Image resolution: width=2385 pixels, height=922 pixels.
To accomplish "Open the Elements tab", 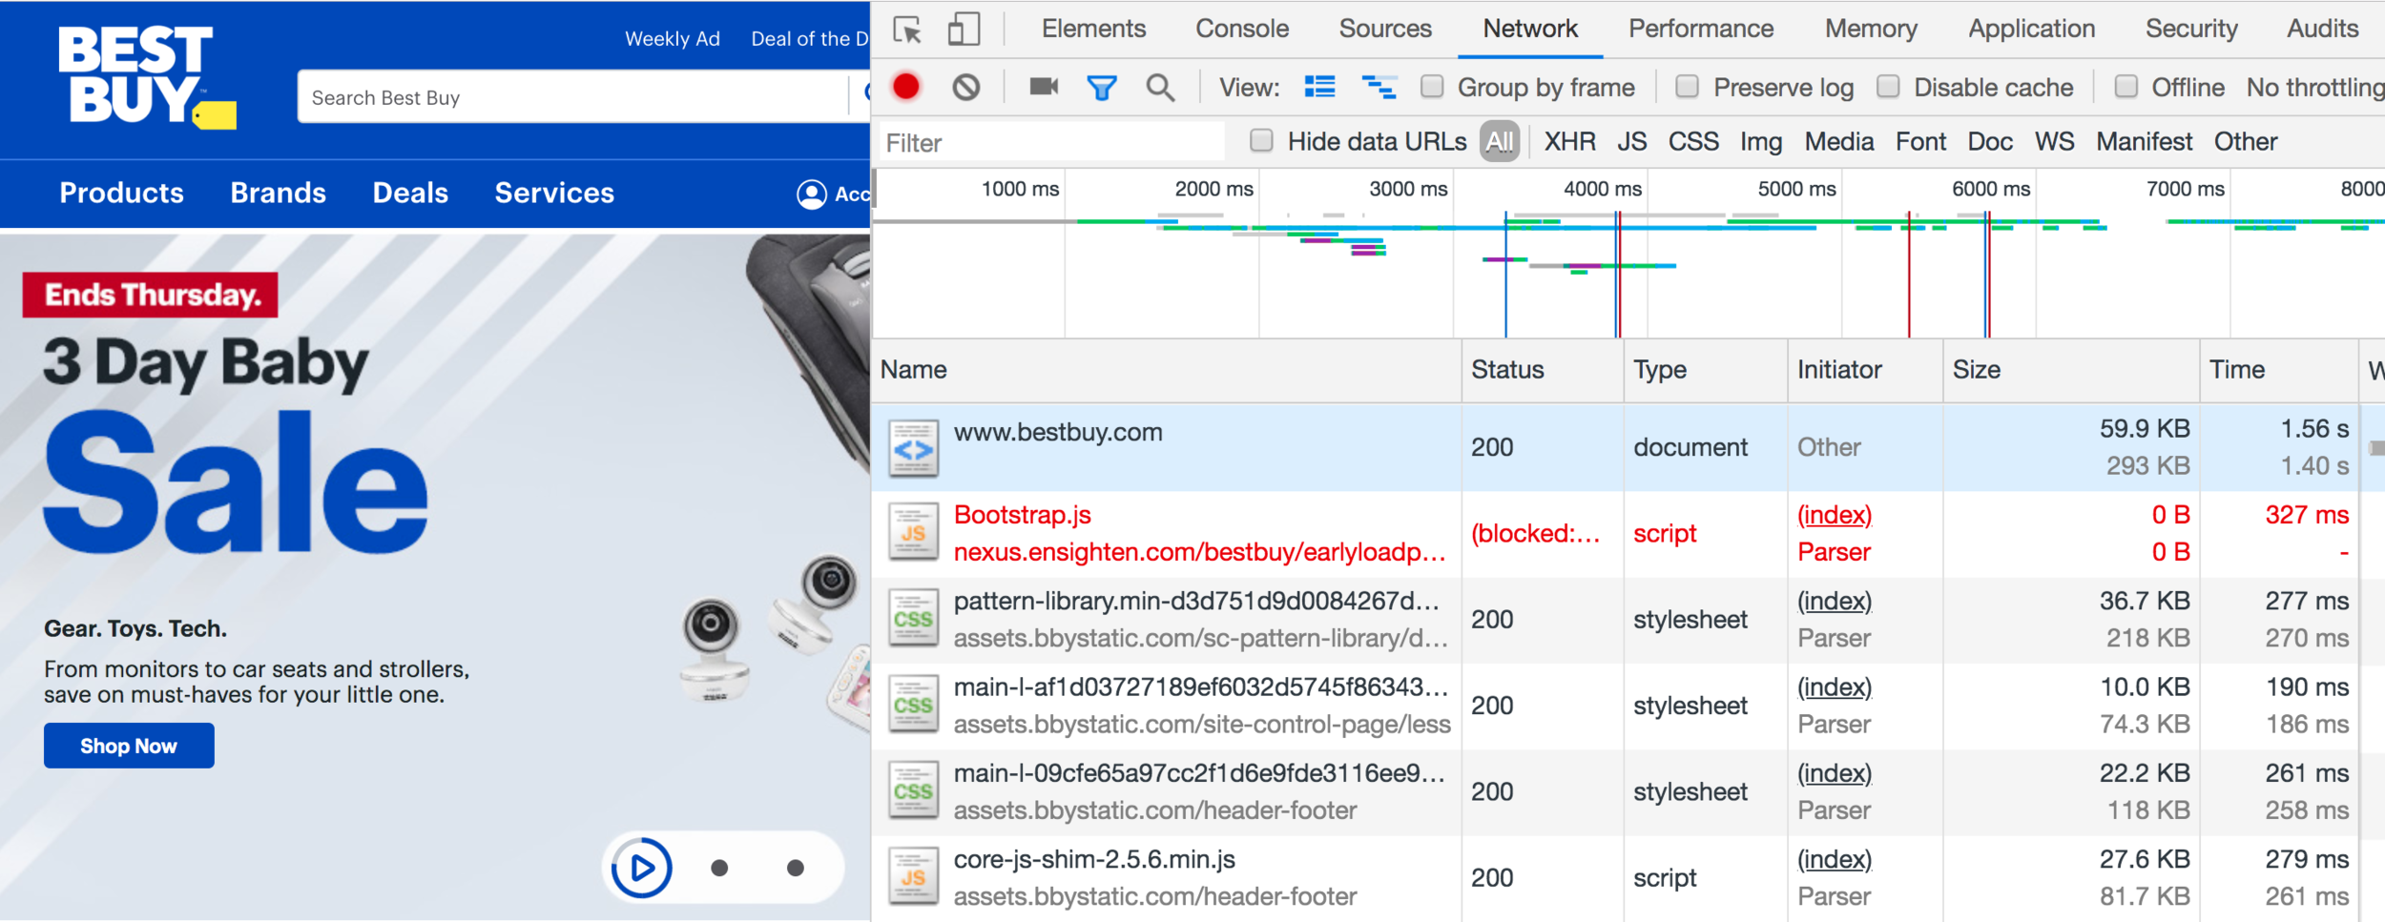I will (x=1093, y=29).
